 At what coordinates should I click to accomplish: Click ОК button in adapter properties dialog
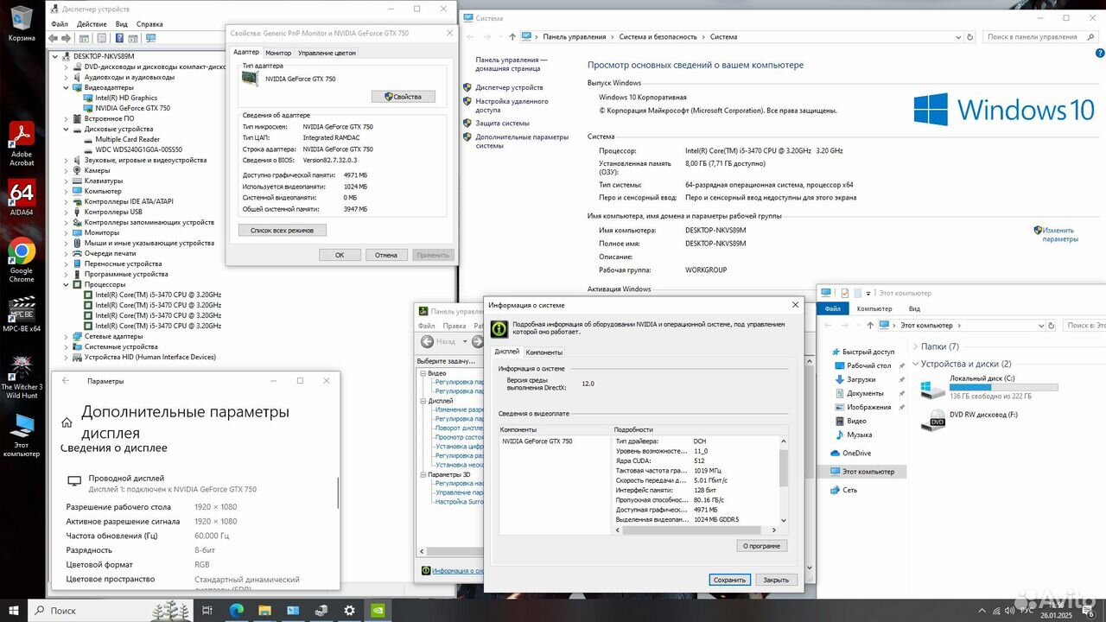click(340, 255)
